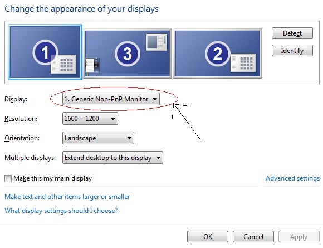Select monitor 1 in display preview
Viewport: 323px width, 248px height.
click(45, 52)
